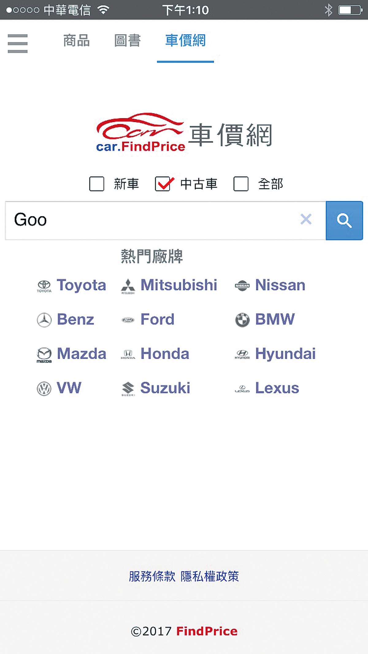Viewport: 368px width, 654px height.
Task: Open the 服務條款 link
Action: tap(152, 576)
